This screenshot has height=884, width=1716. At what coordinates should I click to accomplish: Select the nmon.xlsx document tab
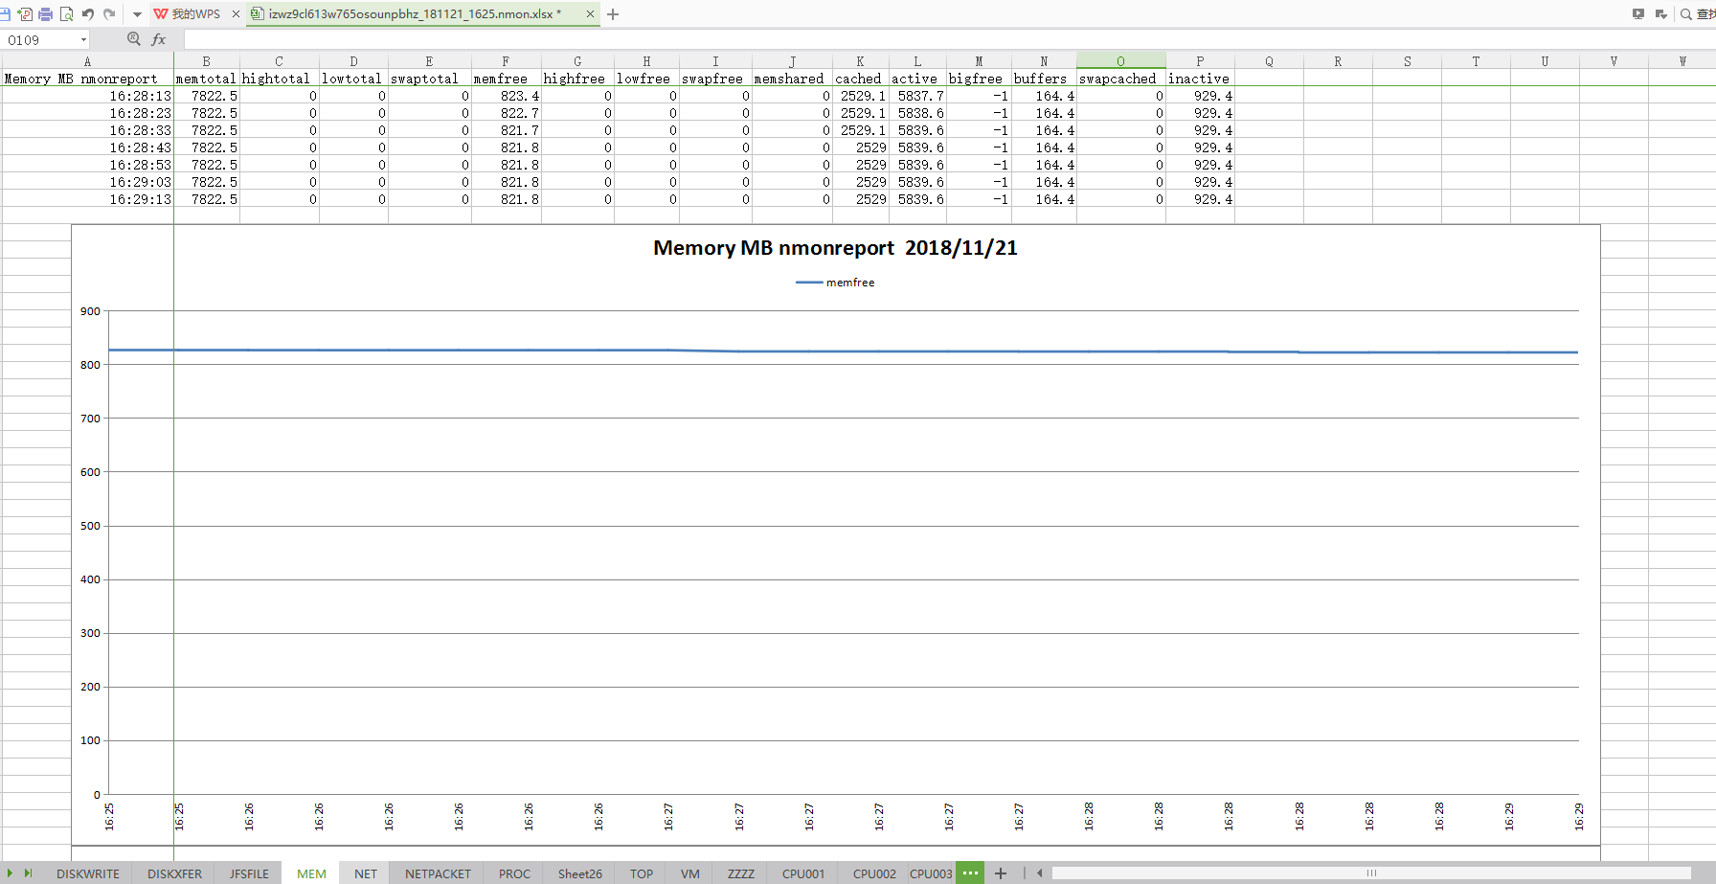point(412,13)
